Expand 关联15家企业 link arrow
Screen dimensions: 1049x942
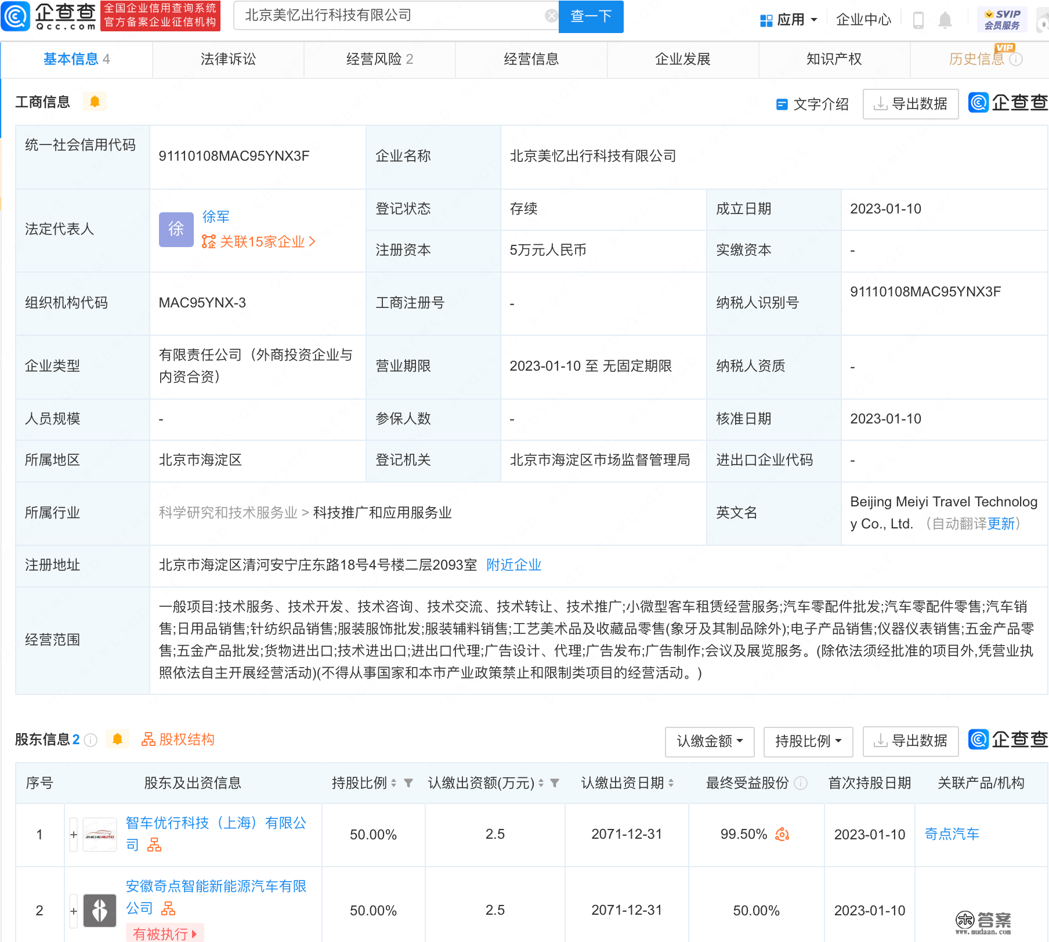coord(313,242)
